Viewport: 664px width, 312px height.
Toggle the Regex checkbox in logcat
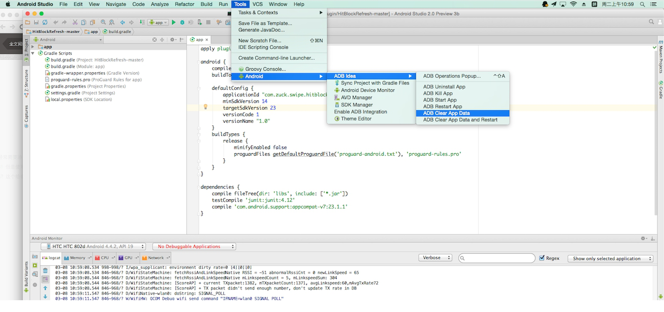[542, 258]
